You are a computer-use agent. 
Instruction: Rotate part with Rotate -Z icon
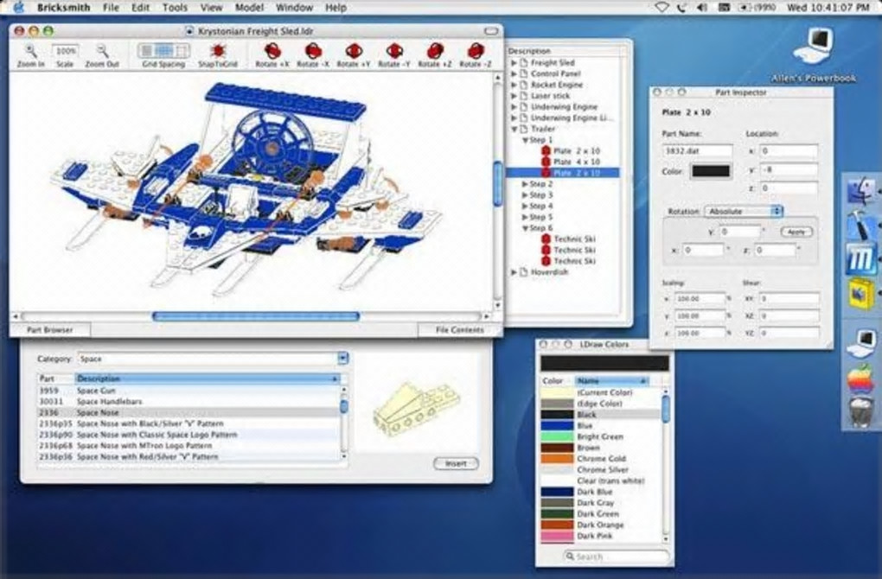[x=476, y=51]
